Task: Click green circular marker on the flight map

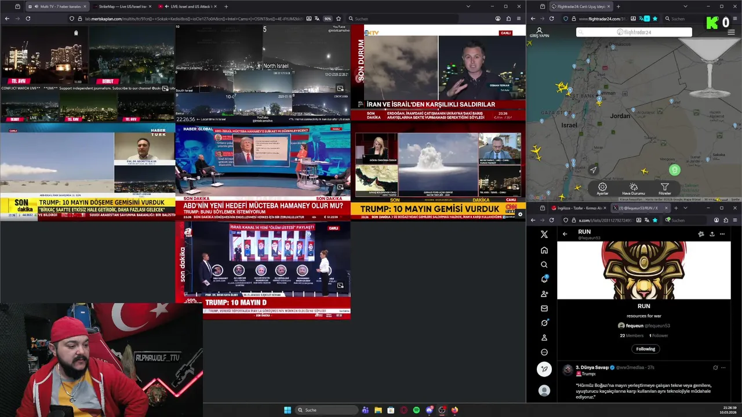Action: point(674,170)
